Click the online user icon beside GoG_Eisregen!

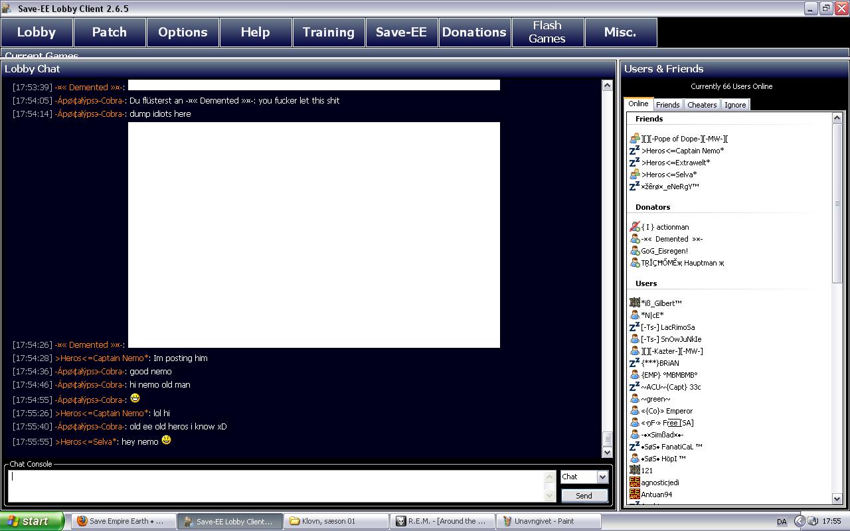(634, 251)
